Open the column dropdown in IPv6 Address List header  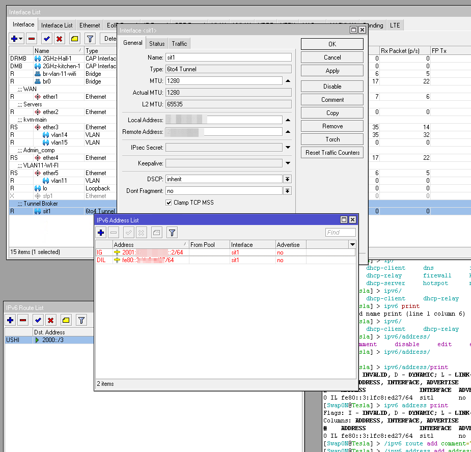coord(352,245)
